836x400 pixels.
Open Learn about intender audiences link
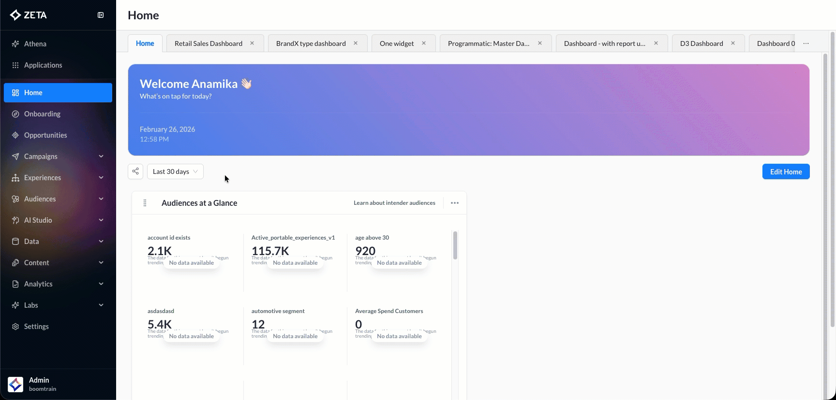coord(394,203)
